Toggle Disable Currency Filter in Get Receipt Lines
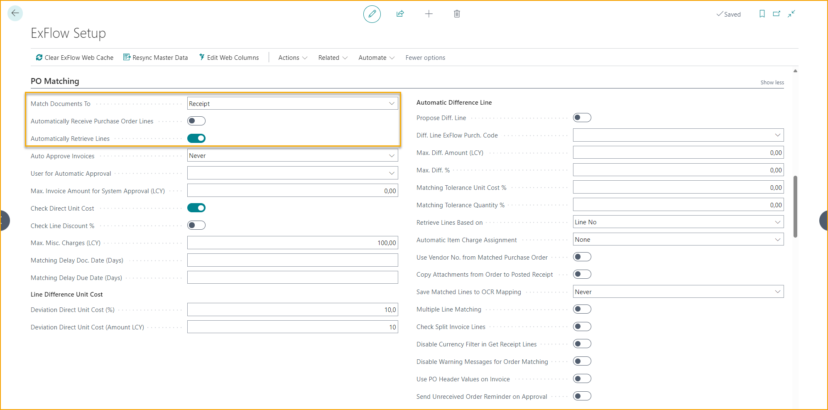828x410 pixels. tap(582, 344)
